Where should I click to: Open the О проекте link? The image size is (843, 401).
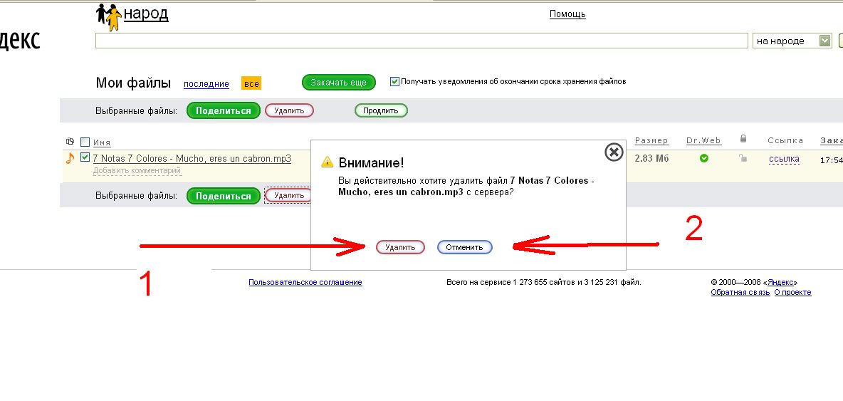click(792, 293)
